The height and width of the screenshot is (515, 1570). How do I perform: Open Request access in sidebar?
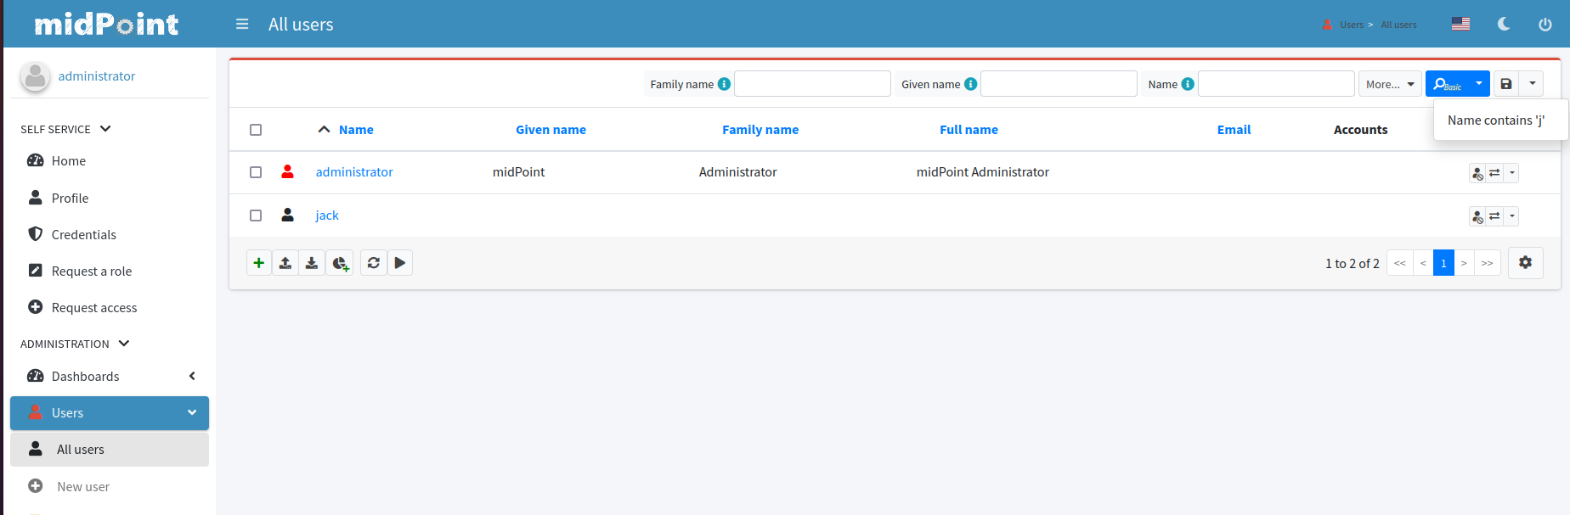(x=110, y=307)
